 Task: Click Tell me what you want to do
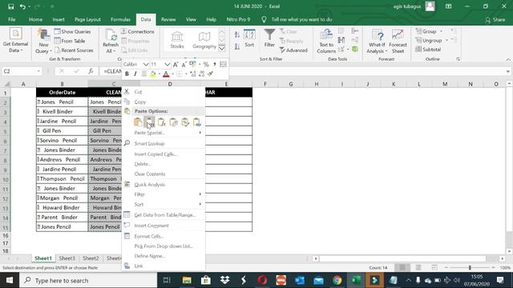pyautogui.click(x=301, y=19)
